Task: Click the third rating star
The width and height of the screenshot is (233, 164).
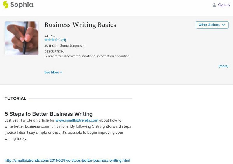Action: click(53, 40)
